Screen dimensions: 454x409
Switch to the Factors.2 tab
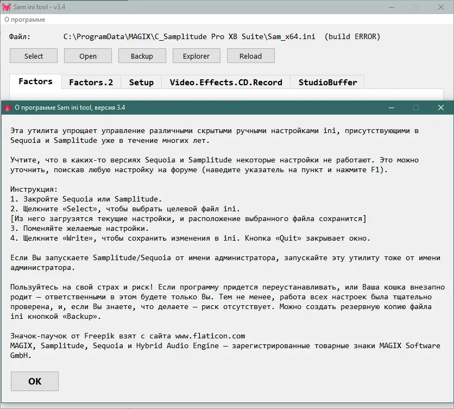(91, 82)
